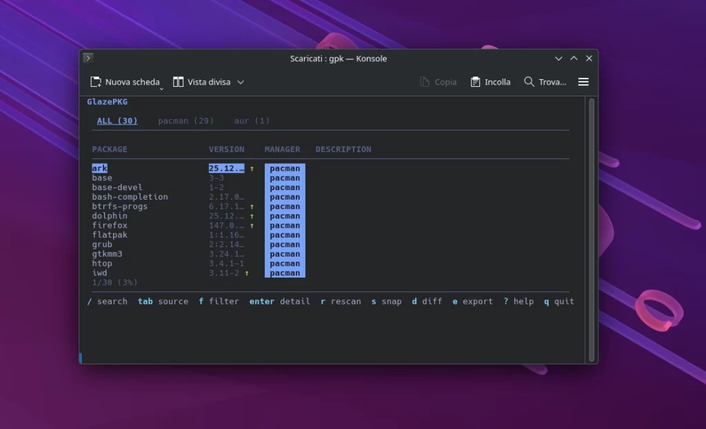
Task: Open the hamburger menu icon
Action: pyautogui.click(x=583, y=81)
